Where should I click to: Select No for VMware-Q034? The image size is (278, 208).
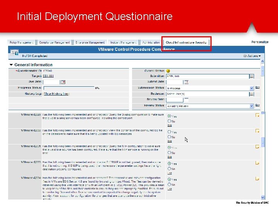[x=170, y=185]
